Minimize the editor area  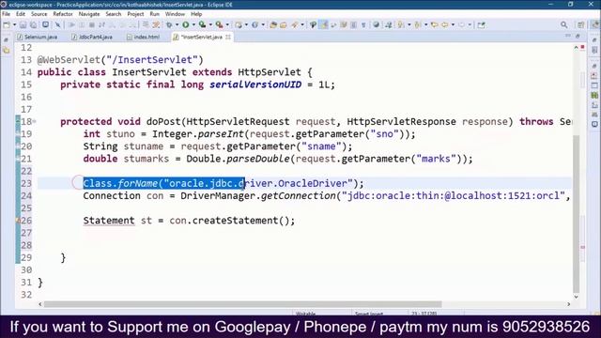567,36
